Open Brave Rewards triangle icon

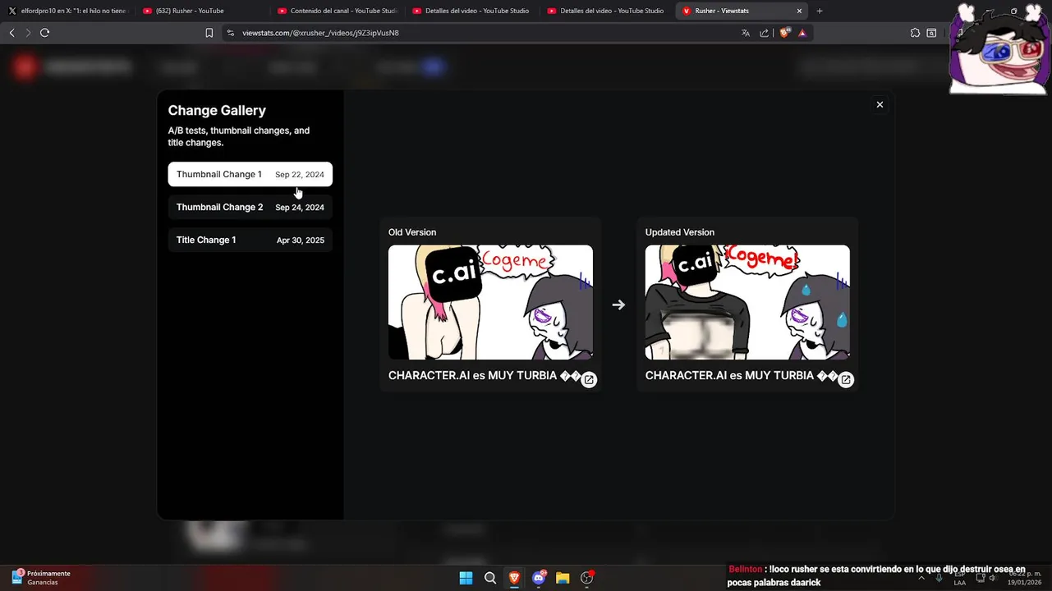[802, 33]
